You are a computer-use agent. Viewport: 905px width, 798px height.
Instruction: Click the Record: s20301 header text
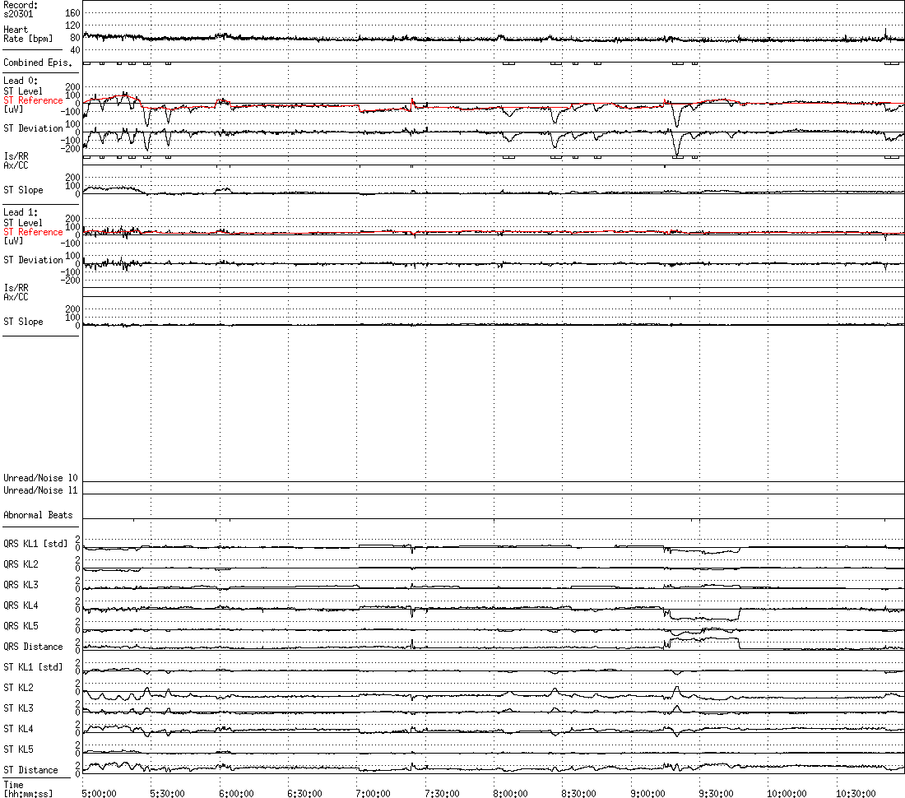pos(21,9)
